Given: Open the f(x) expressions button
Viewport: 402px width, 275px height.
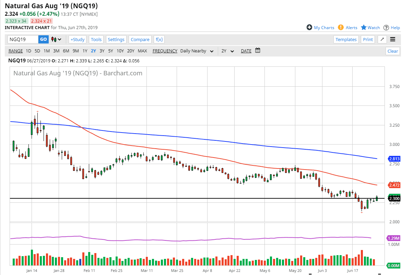Looking at the screenshot, I should 159,39.
